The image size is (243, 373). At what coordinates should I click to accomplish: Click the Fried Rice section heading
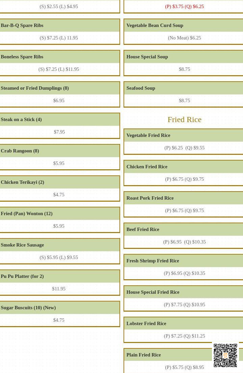tap(184, 120)
